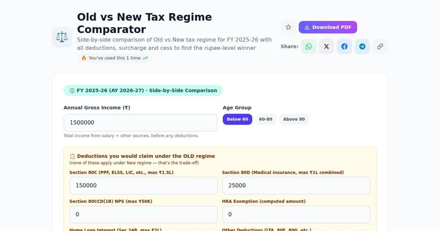Pick the Above 80 age group
The image size is (440, 231).
294,119
